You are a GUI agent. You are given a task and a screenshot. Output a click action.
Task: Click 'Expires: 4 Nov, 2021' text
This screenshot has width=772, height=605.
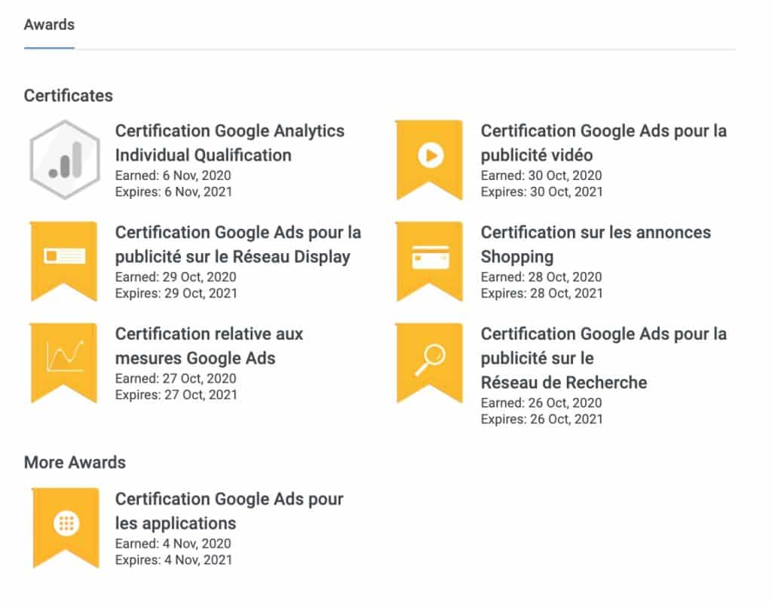[173, 560]
